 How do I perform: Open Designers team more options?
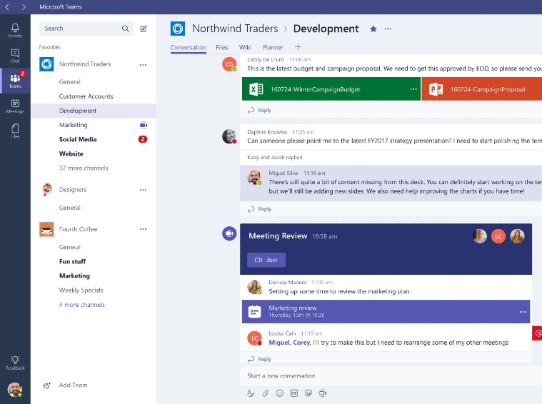tap(143, 190)
